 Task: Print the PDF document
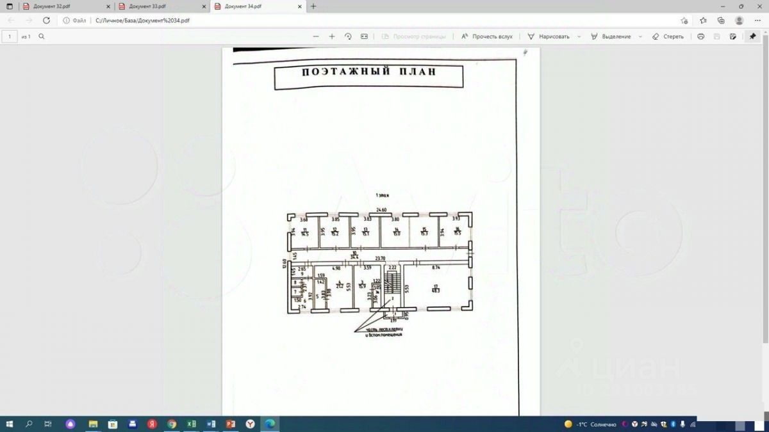point(700,36)
